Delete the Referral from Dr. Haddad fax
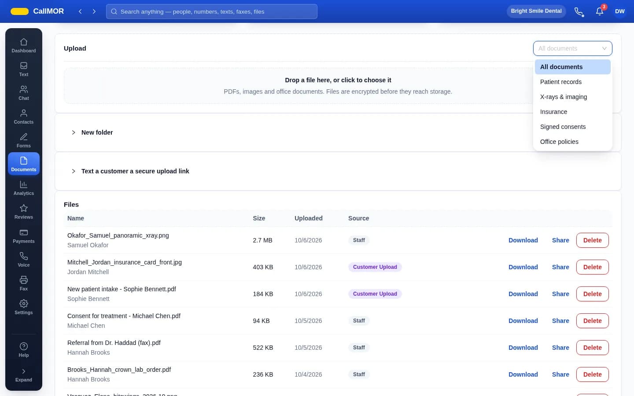634x396 pixels. 592,348
